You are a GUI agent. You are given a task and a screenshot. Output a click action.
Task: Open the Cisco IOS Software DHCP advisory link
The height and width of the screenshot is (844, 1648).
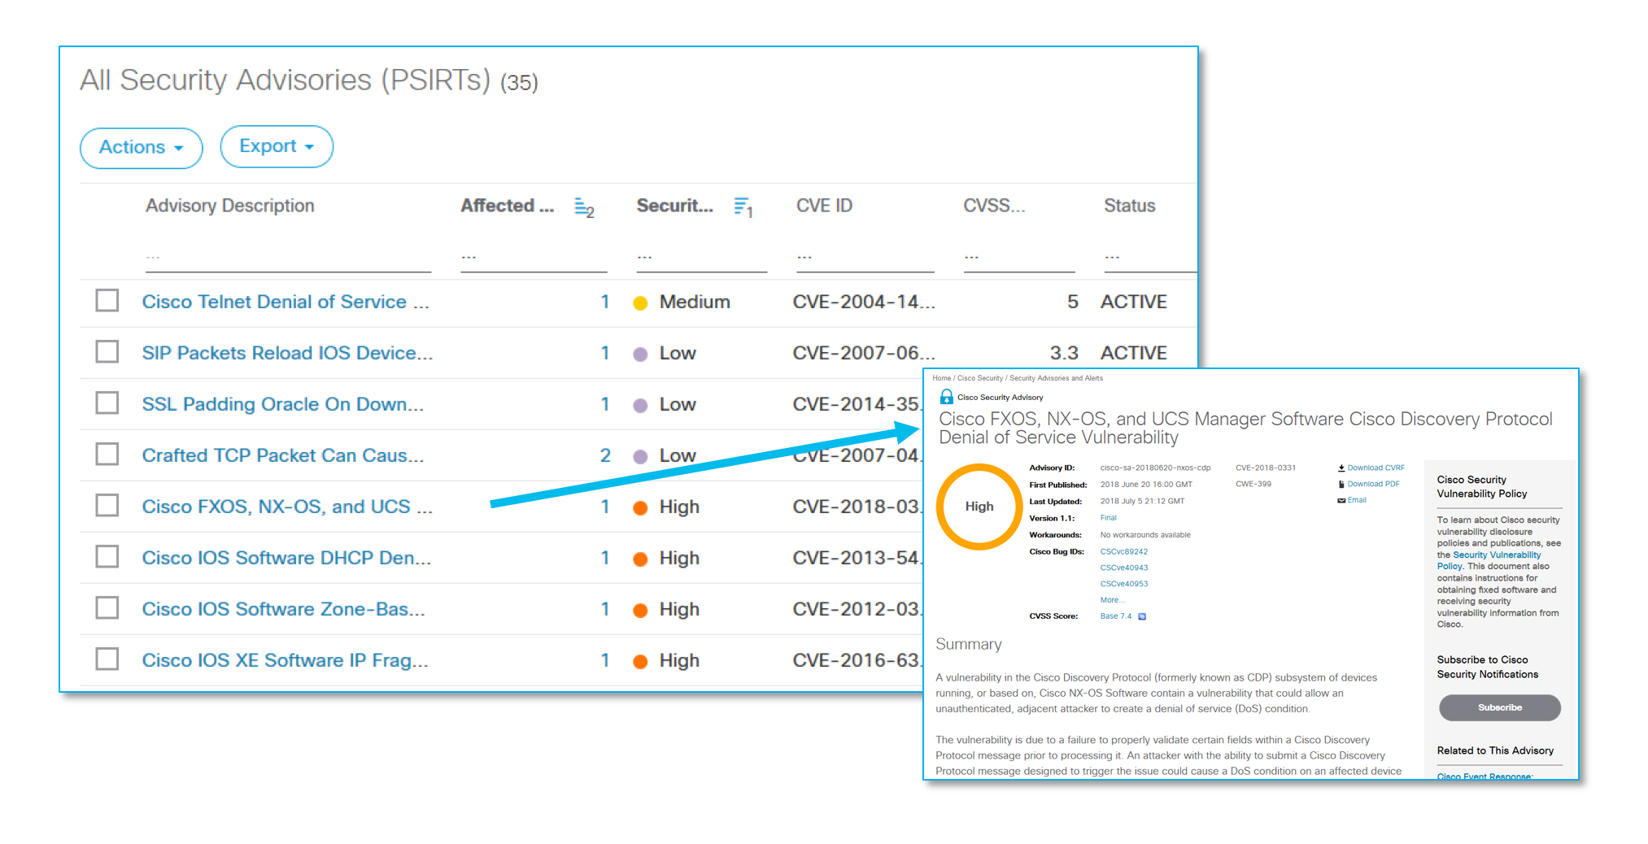286,558
